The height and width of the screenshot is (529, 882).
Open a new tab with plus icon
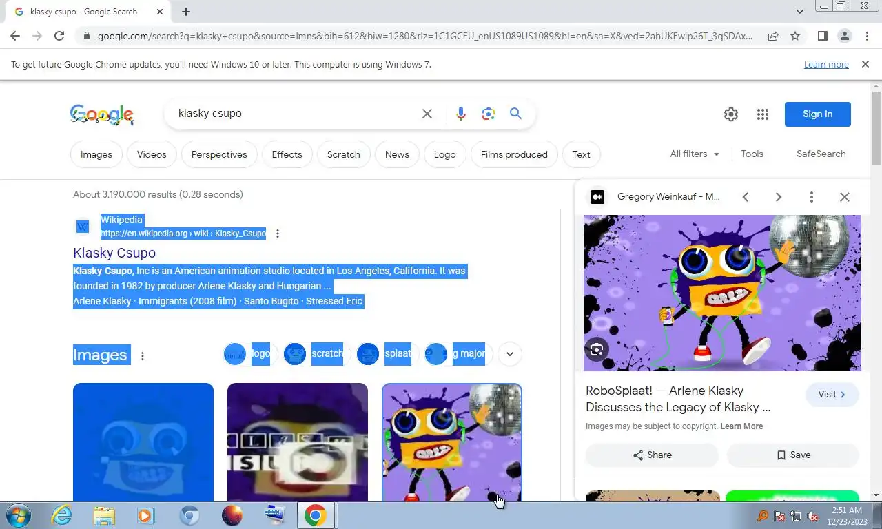tap(186, 12)
